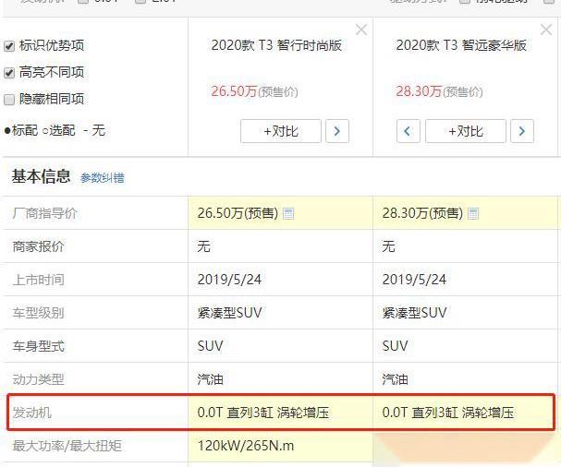Select the 发动机 row label
Screen dimensions: 561x467
coord(31,413)
